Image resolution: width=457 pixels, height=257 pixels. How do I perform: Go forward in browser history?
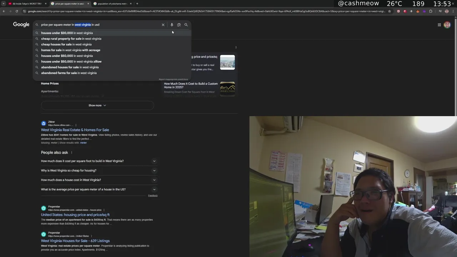pyautogui.click(x=10, y=11)
